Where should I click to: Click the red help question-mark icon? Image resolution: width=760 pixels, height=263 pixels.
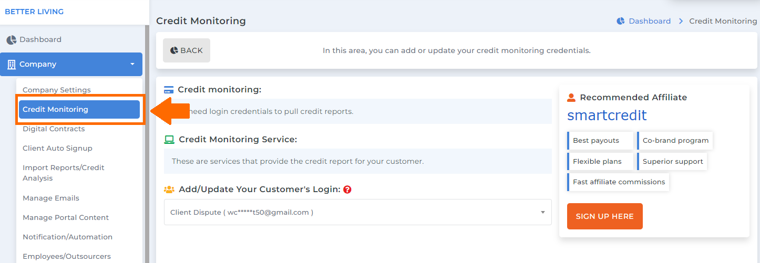(347, 190)
